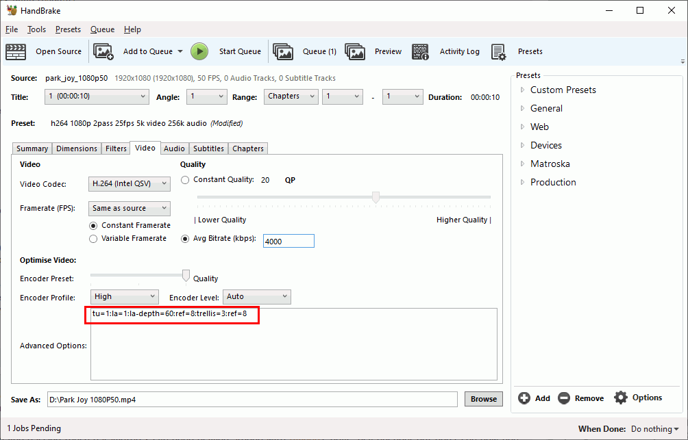This screenshot has height=440, width=688.
Task: Switch to the Filters tab
Action: click(116, 148)
